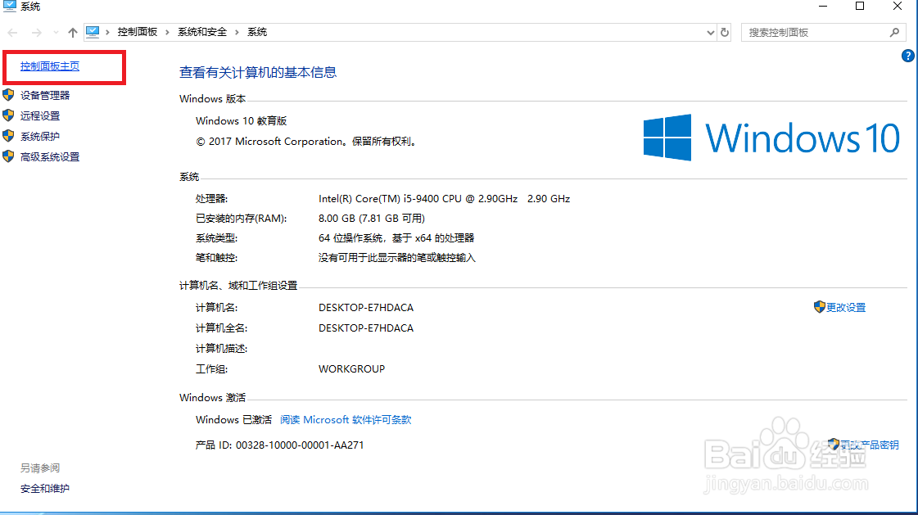
Task: Refresh the page with the refresh icon
Action: coord(725,33)
